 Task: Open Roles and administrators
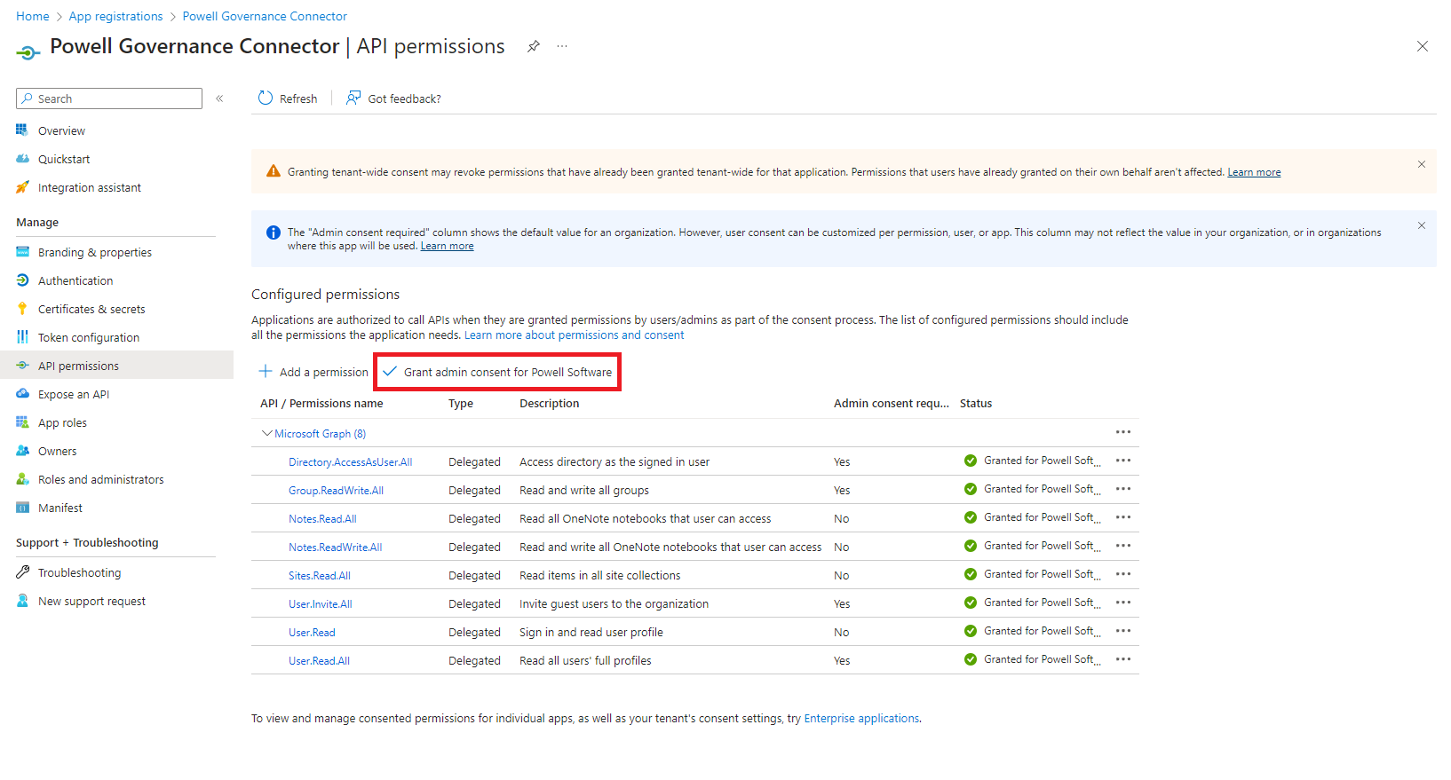100,479
